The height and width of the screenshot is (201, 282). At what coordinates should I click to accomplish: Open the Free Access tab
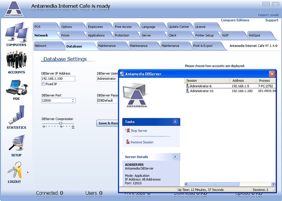[126, 27]
